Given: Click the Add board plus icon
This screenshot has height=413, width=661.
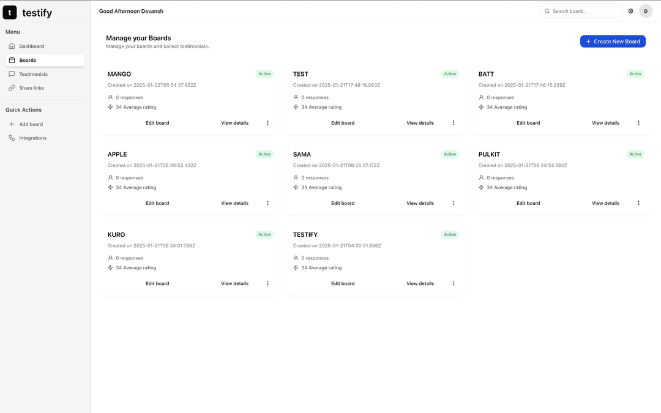Looking at the screenshot, I should tap(12, 124).
